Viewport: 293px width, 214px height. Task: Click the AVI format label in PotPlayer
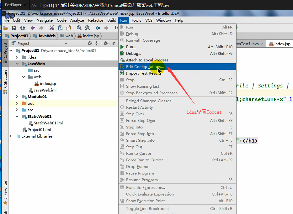(x=35, y=5)
